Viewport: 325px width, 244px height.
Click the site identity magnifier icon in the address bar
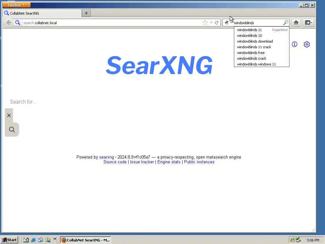(x=18, y=23)
